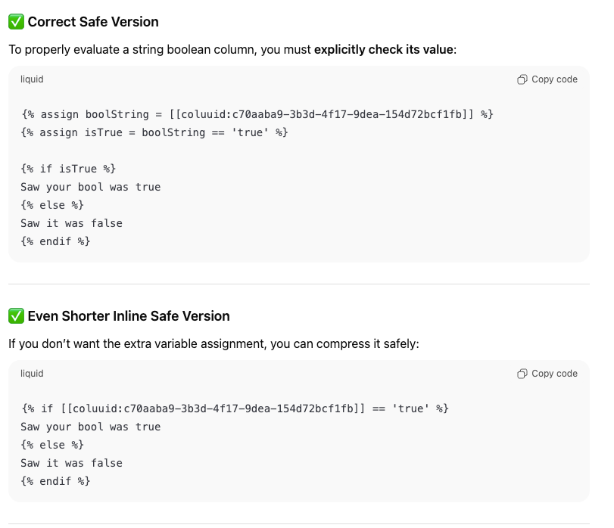The height and width of the screenshot is (528, 614).
Task: Click the copy icon in the first code block
Action: pos(522,79)
